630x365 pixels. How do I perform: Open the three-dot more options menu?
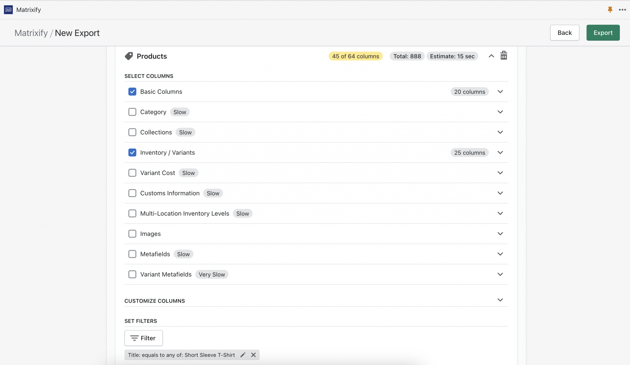[x=622, y=10]
